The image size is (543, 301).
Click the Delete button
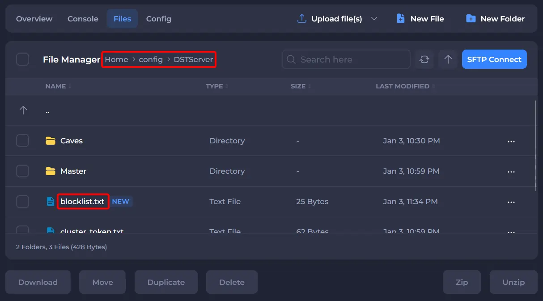tap(232, 282)
